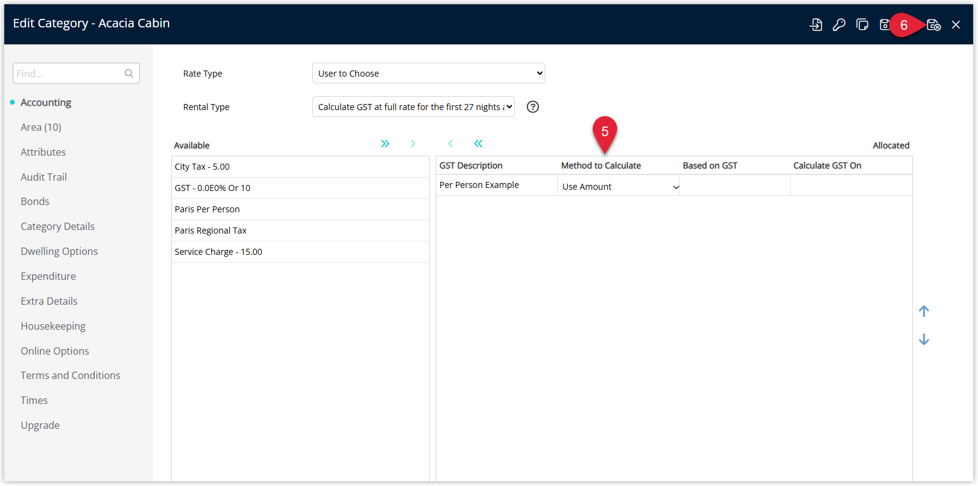
Task: Click the Save icon in header
Action: tap(884, 25)
